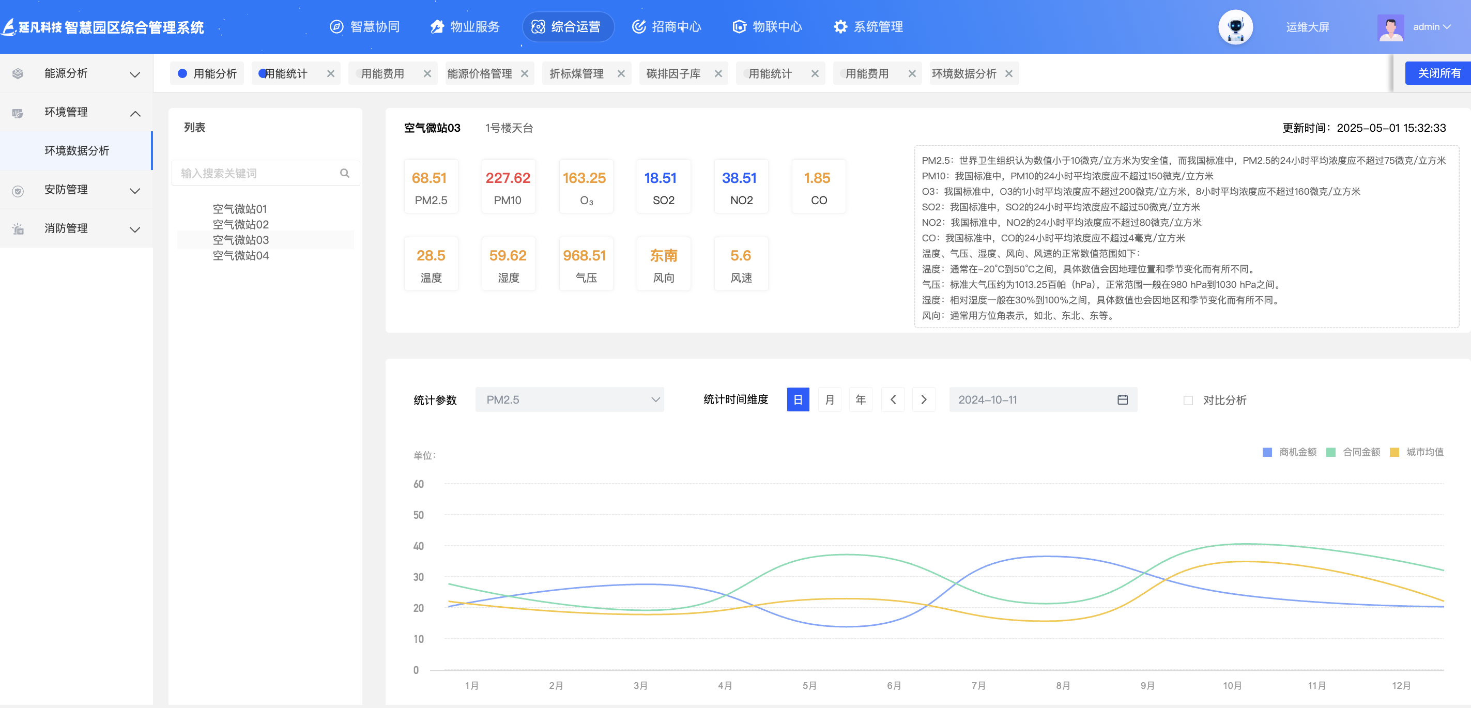Close the 碳排因子库 tab
The image size is (1471, 708).
(718, 74)
